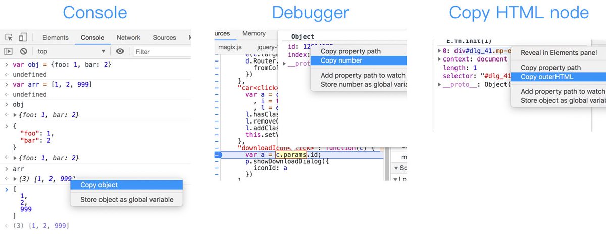Click the line var obj = {foo: 1, bar: 2}
The image size is (606, 243).
62,65
